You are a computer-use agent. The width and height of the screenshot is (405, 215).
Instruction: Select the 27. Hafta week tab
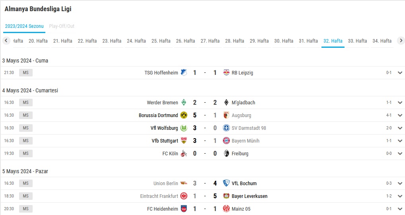(x=210, y=41)
